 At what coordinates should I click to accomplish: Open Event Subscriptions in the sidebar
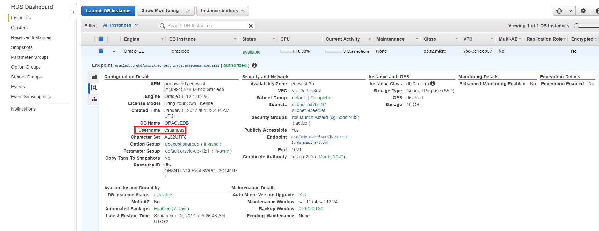pyautogui.click(x=31, y=97)
